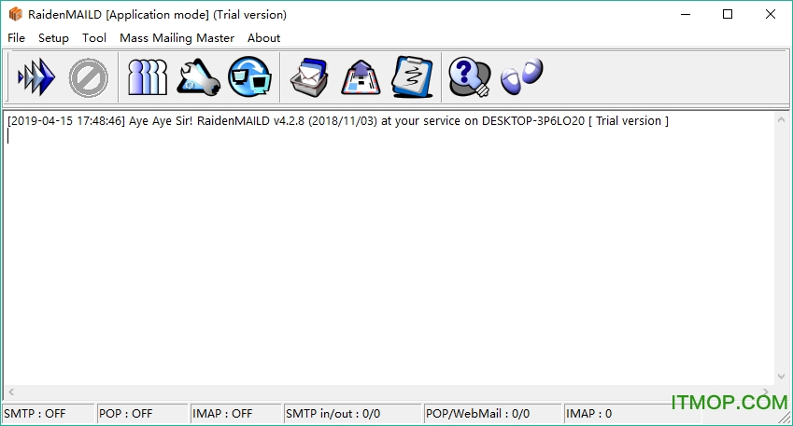
Task: Click the purple footprints icon
Action: (521, 76)
